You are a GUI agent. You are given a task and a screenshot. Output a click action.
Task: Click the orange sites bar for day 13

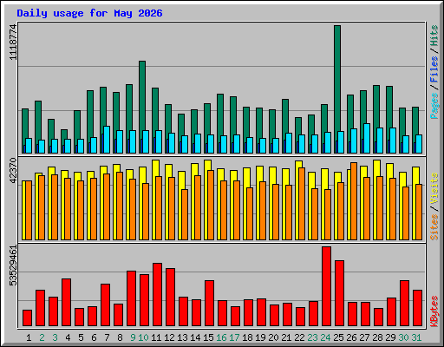(x=185, y=214)
